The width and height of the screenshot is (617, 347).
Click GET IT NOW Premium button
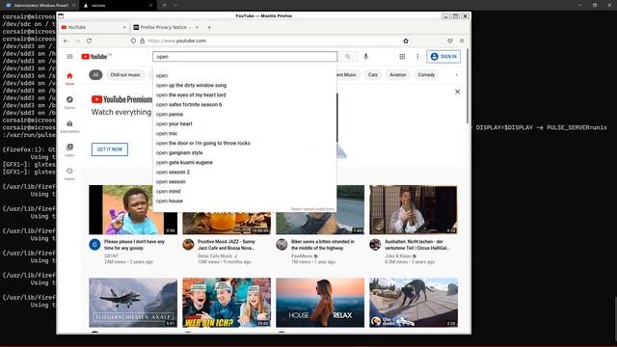point(110,149)
